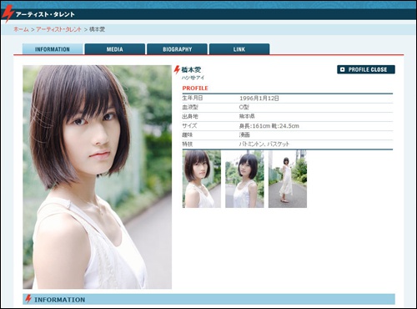Switch to the MEDIA tab

(115, 49)
